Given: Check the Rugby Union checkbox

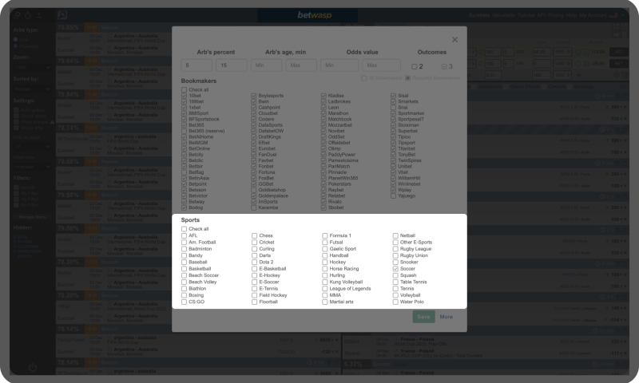Looking at the screenshot, I should [395, 255].
